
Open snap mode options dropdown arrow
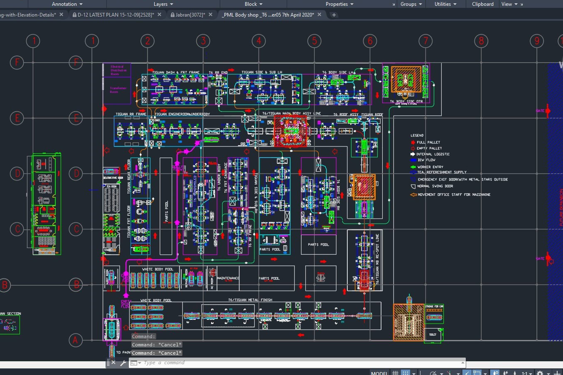pos(414,373)
